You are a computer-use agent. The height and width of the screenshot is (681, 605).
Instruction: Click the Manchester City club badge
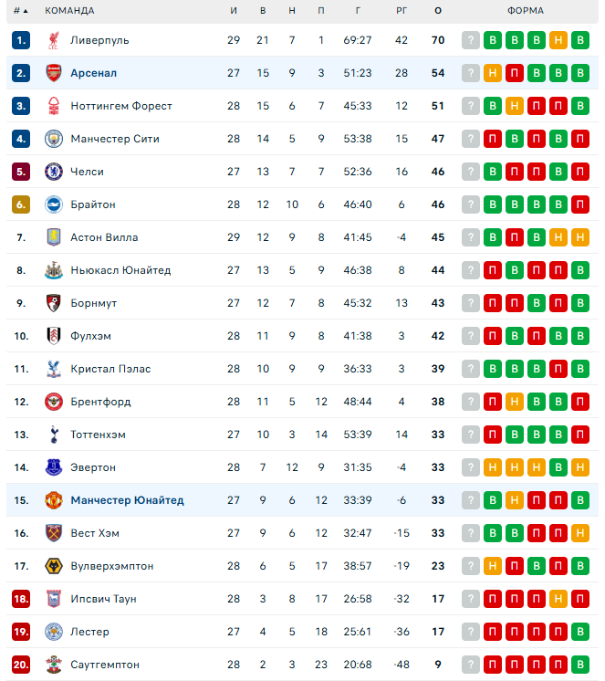(53, 139)
